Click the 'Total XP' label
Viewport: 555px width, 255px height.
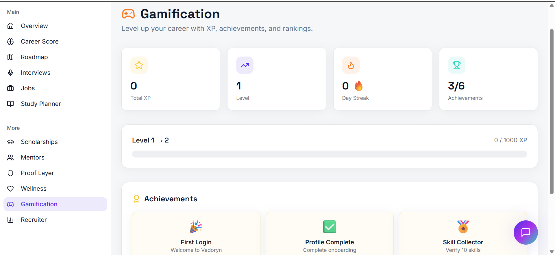[140, 98]
